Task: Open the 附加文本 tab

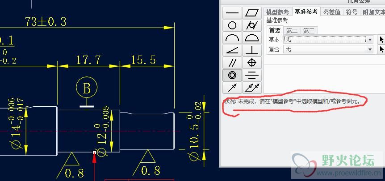Action: [x=373, y=12]
